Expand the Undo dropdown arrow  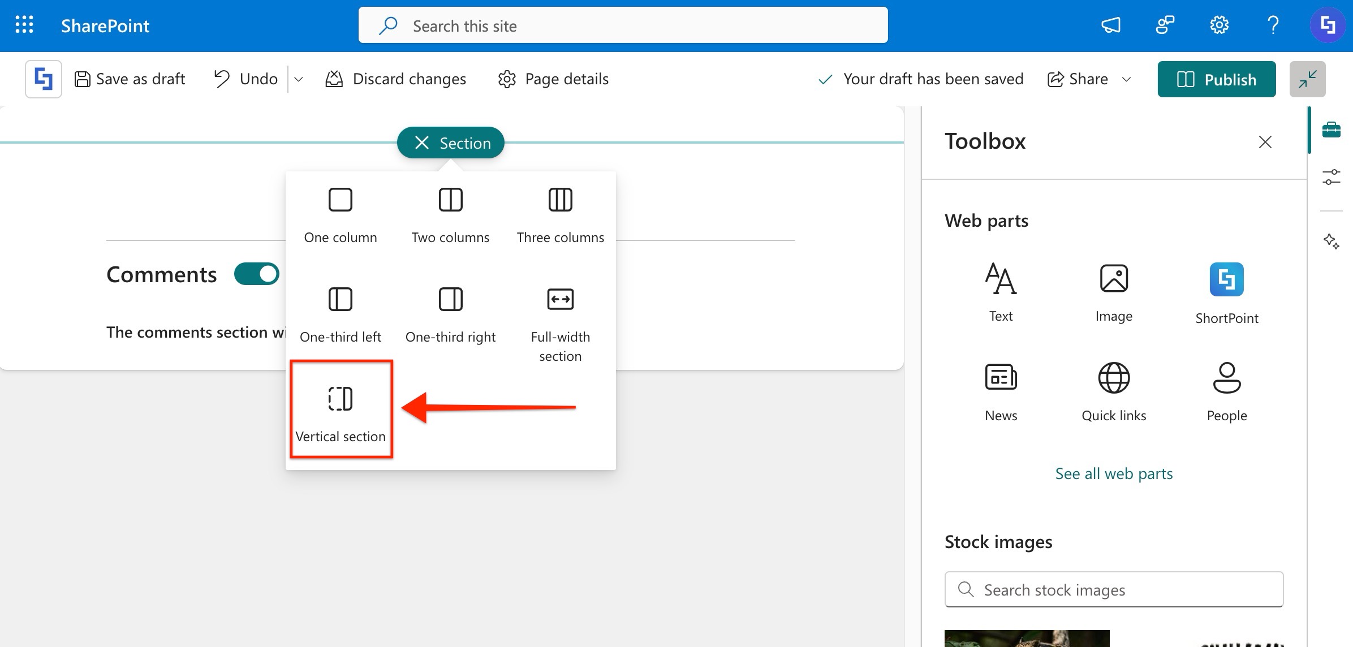point(299,79)
